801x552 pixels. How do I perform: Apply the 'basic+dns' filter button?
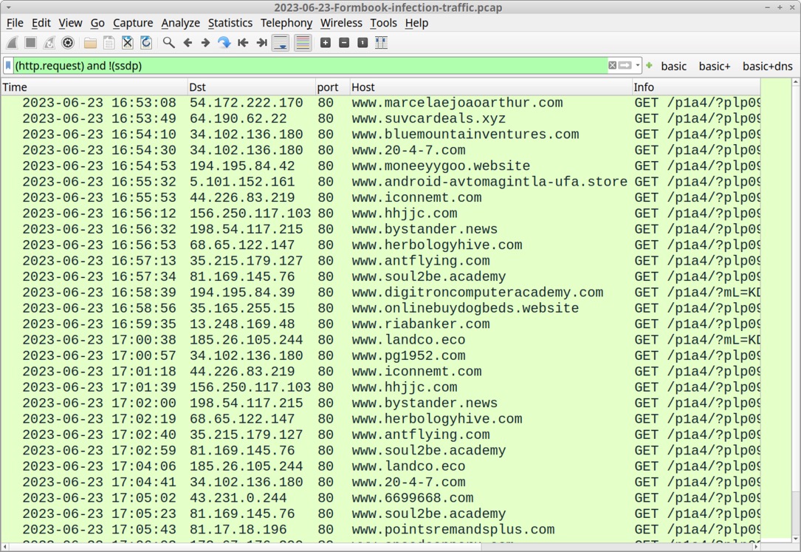coord(768,66)
